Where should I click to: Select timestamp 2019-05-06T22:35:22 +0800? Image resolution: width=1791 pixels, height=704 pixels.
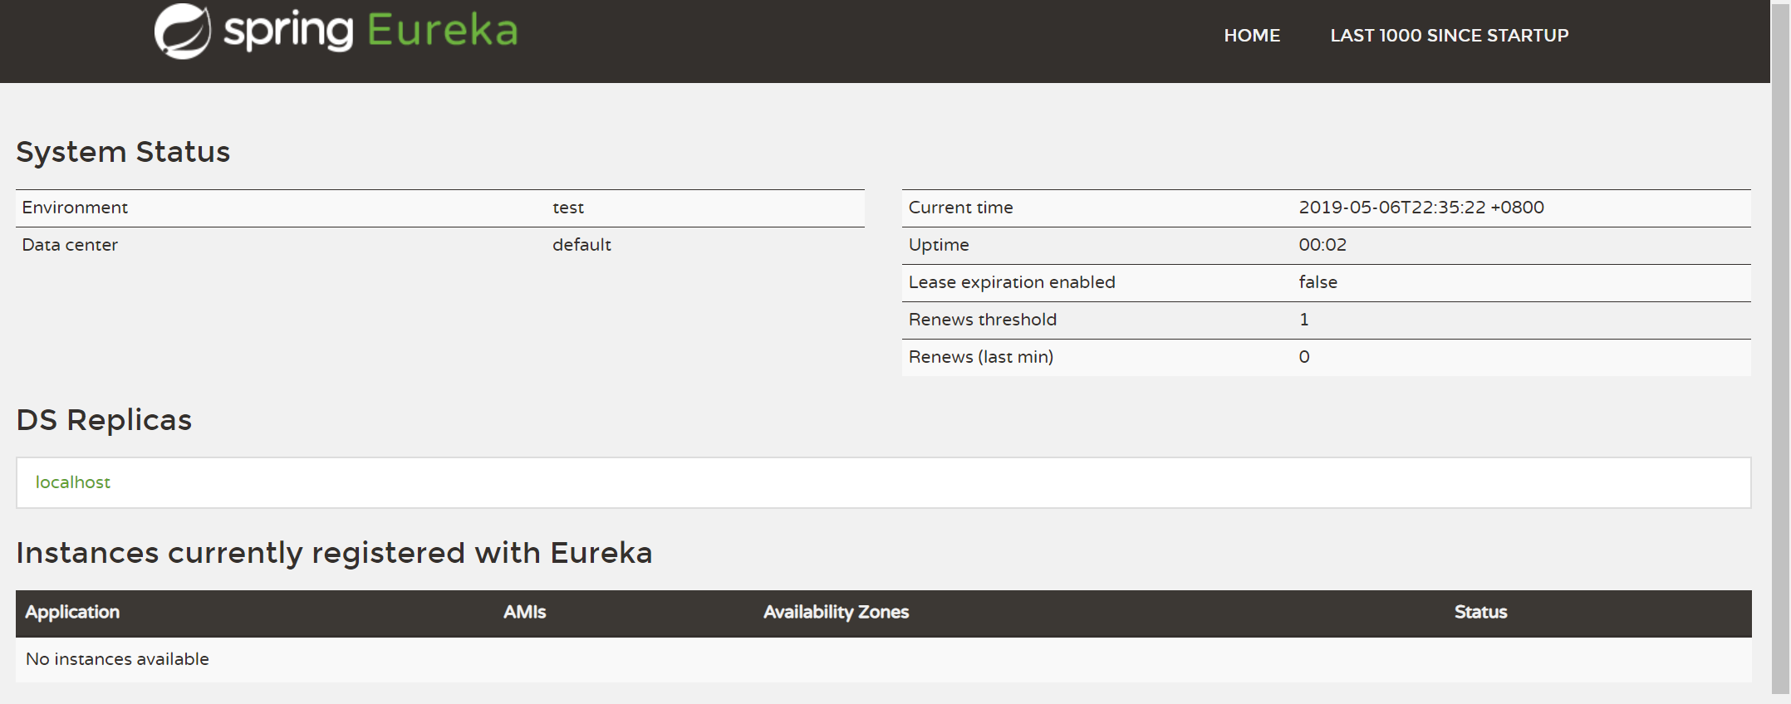[1421, 208]
